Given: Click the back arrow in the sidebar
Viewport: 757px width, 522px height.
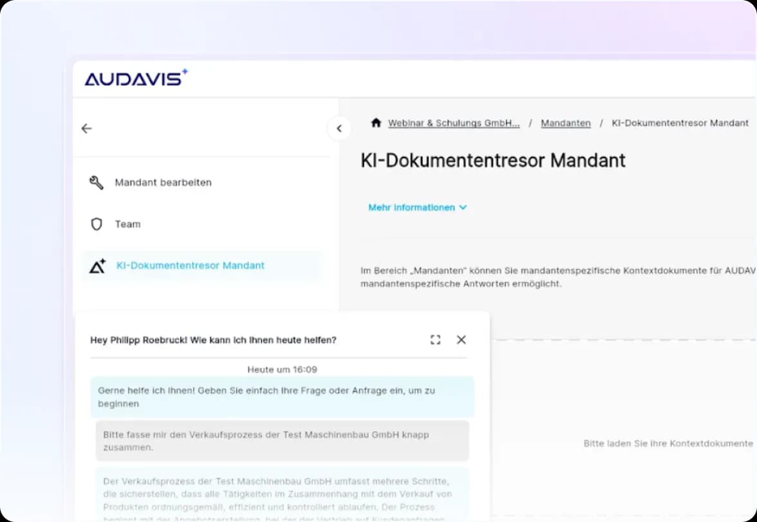Looking at the screenshot, I should [x=87, y=128].
